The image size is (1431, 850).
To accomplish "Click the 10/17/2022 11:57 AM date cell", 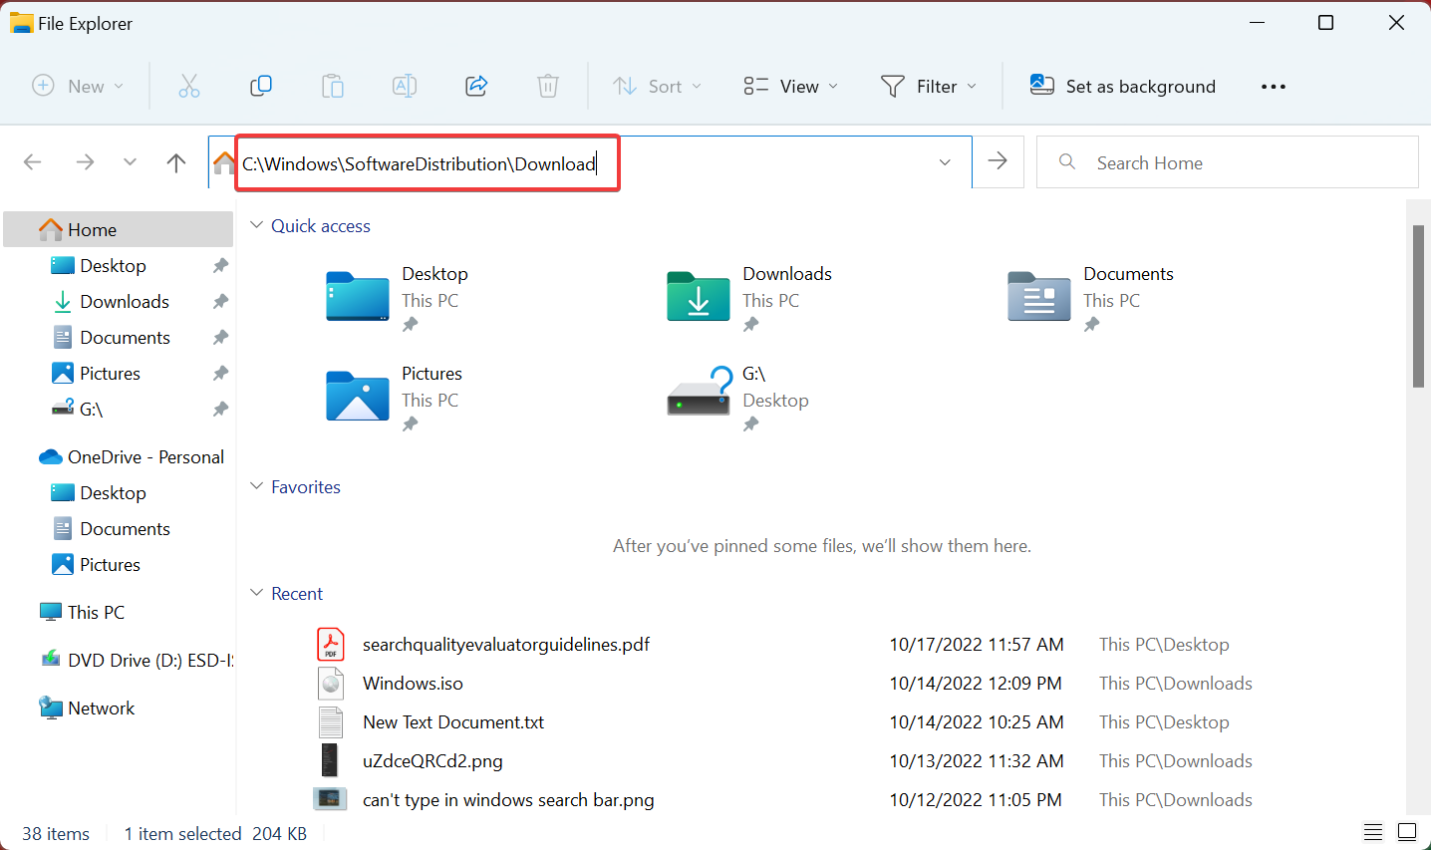I will (x=977, y=645).
